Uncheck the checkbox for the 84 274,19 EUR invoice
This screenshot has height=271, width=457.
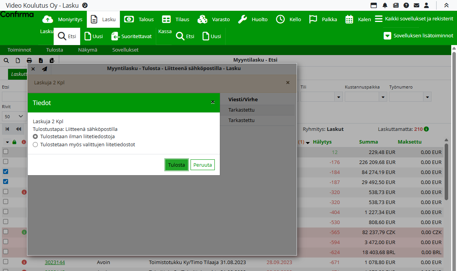tap(5, 172)
